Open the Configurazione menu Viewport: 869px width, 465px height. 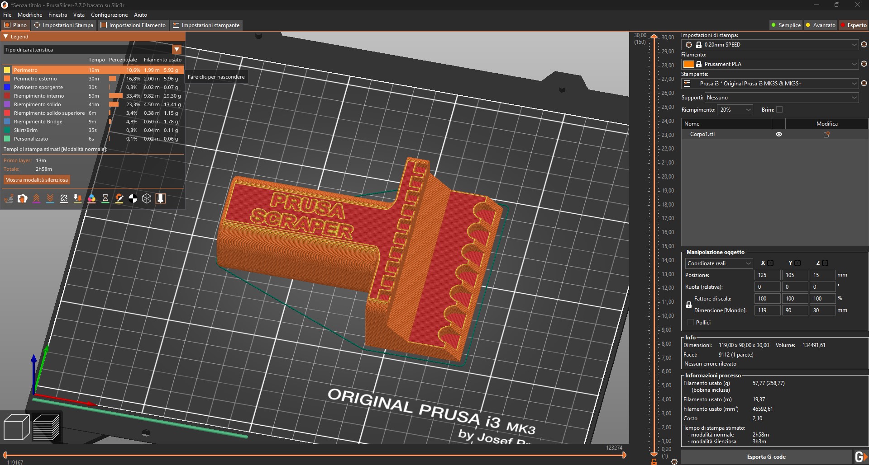click(x=109, y=14)
